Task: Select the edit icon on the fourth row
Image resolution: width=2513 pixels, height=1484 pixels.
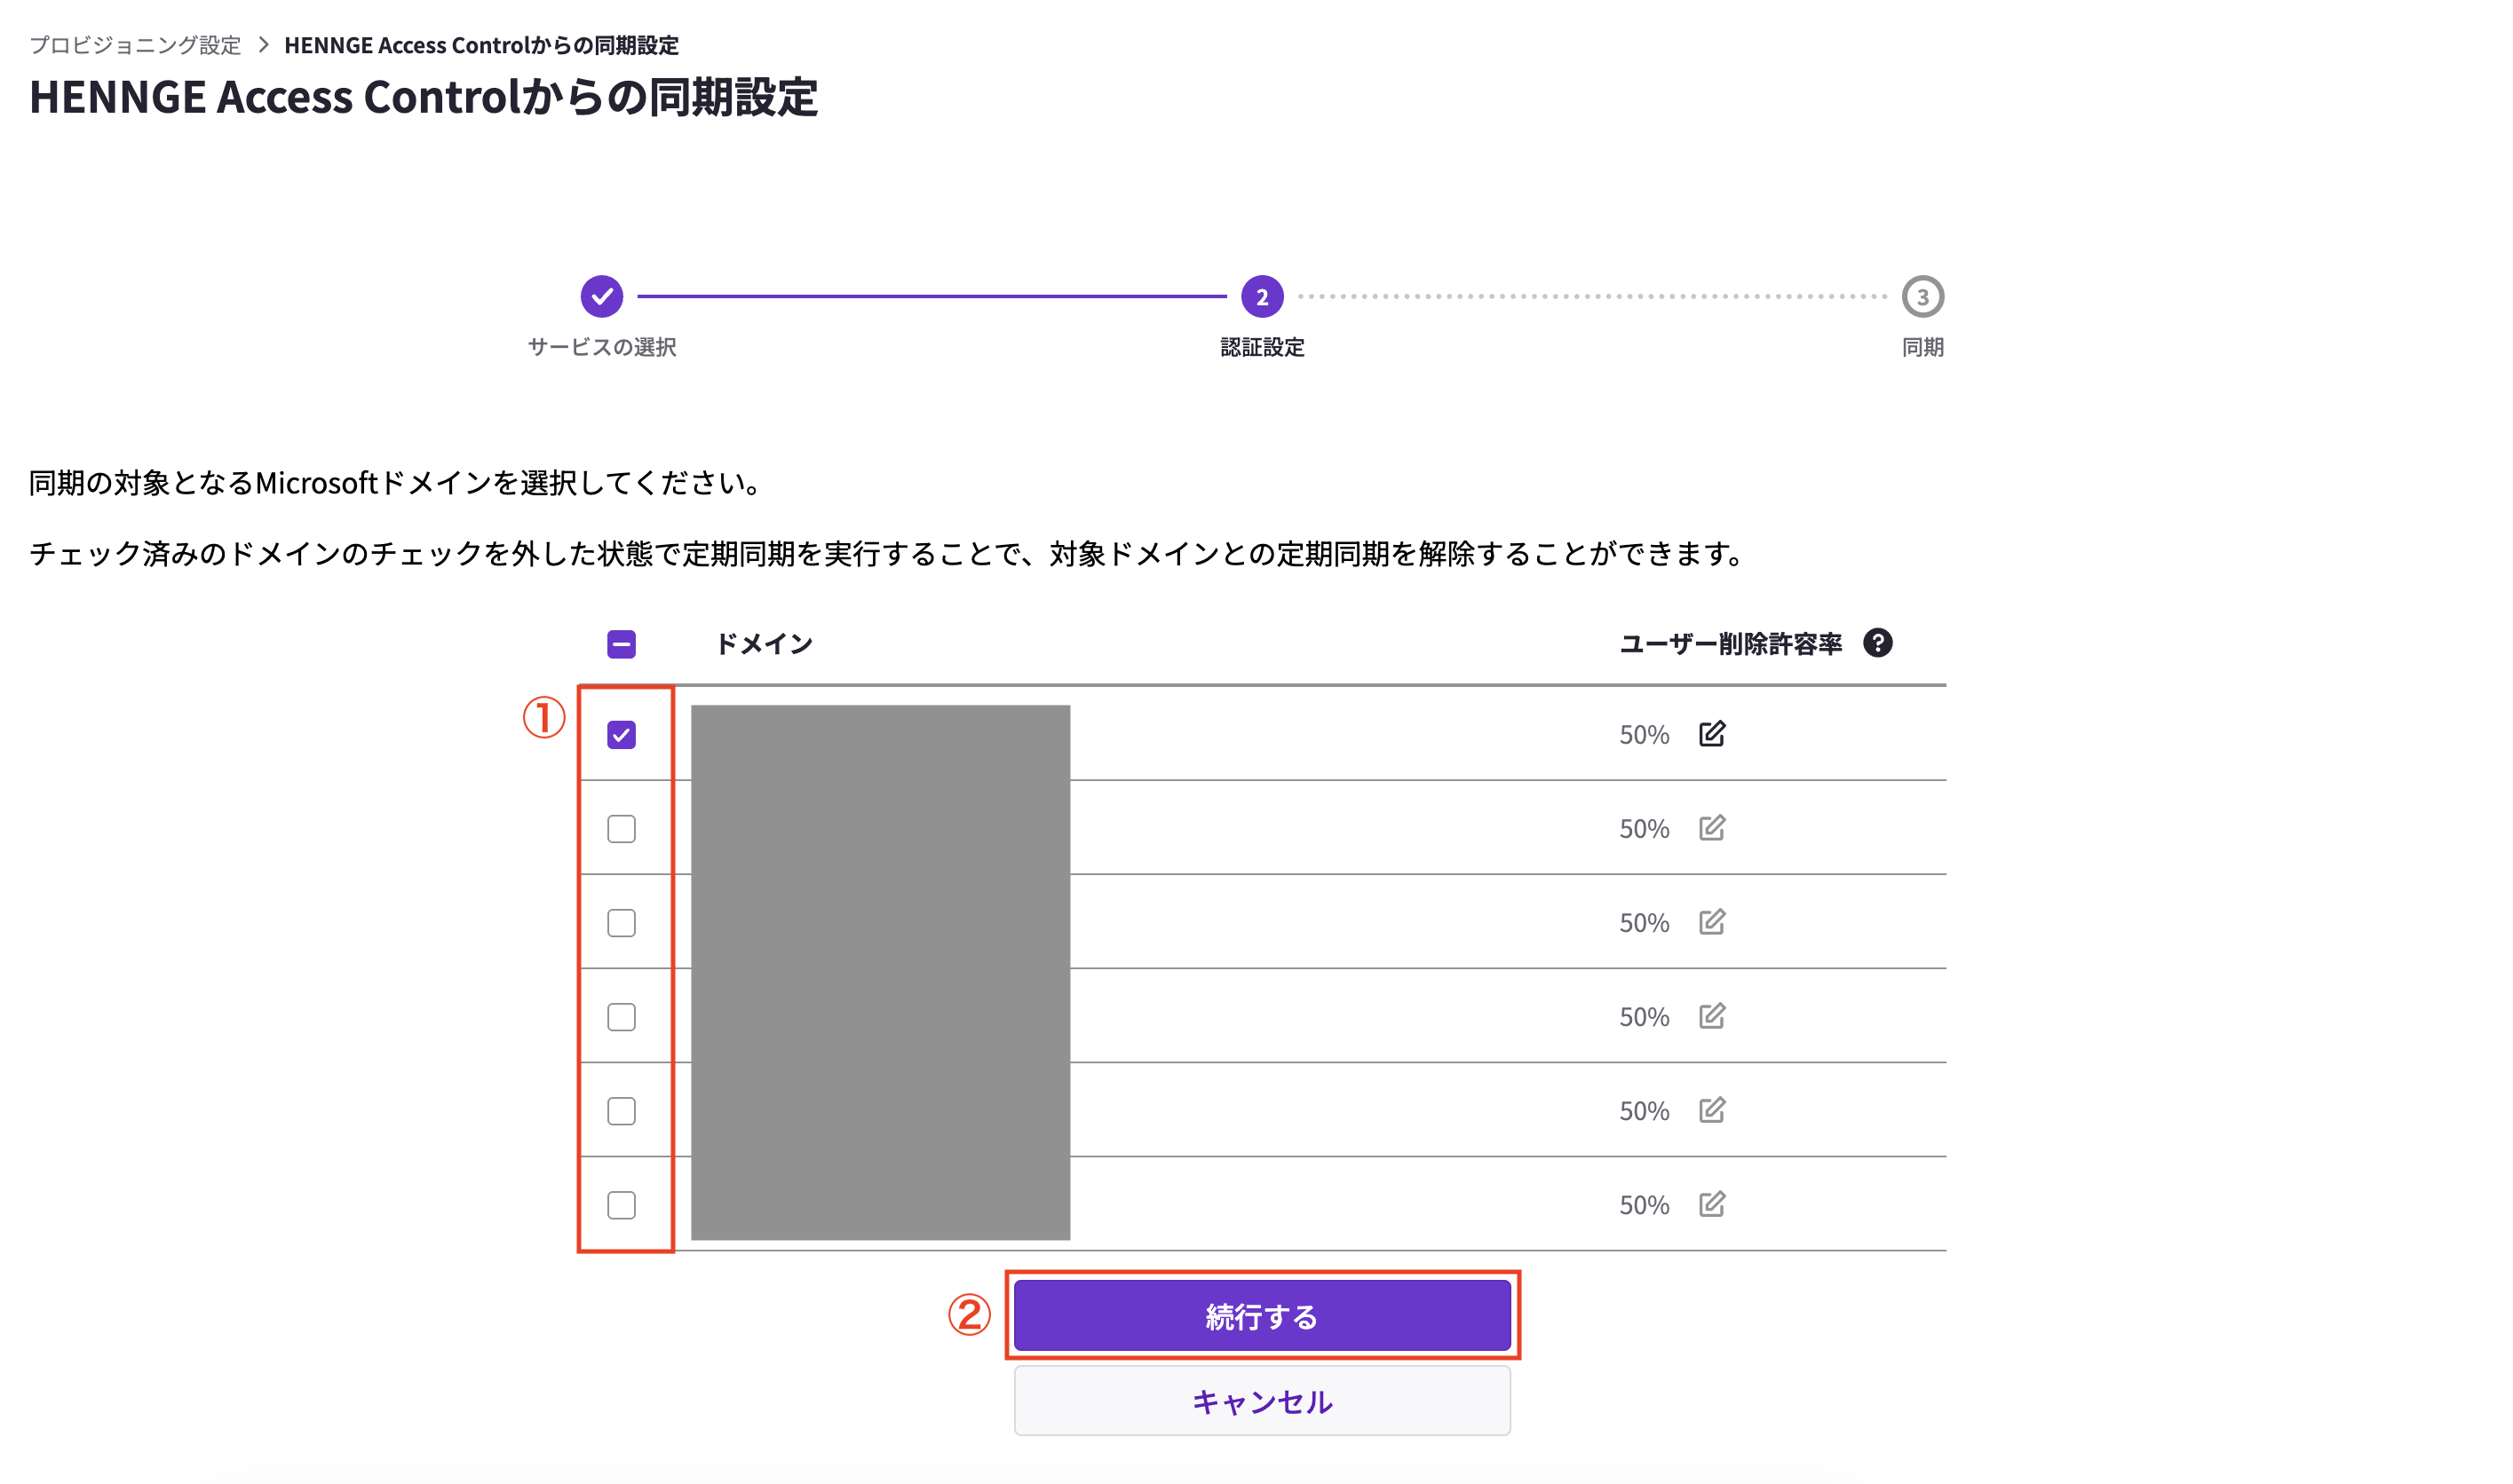Action: 1713,1016
